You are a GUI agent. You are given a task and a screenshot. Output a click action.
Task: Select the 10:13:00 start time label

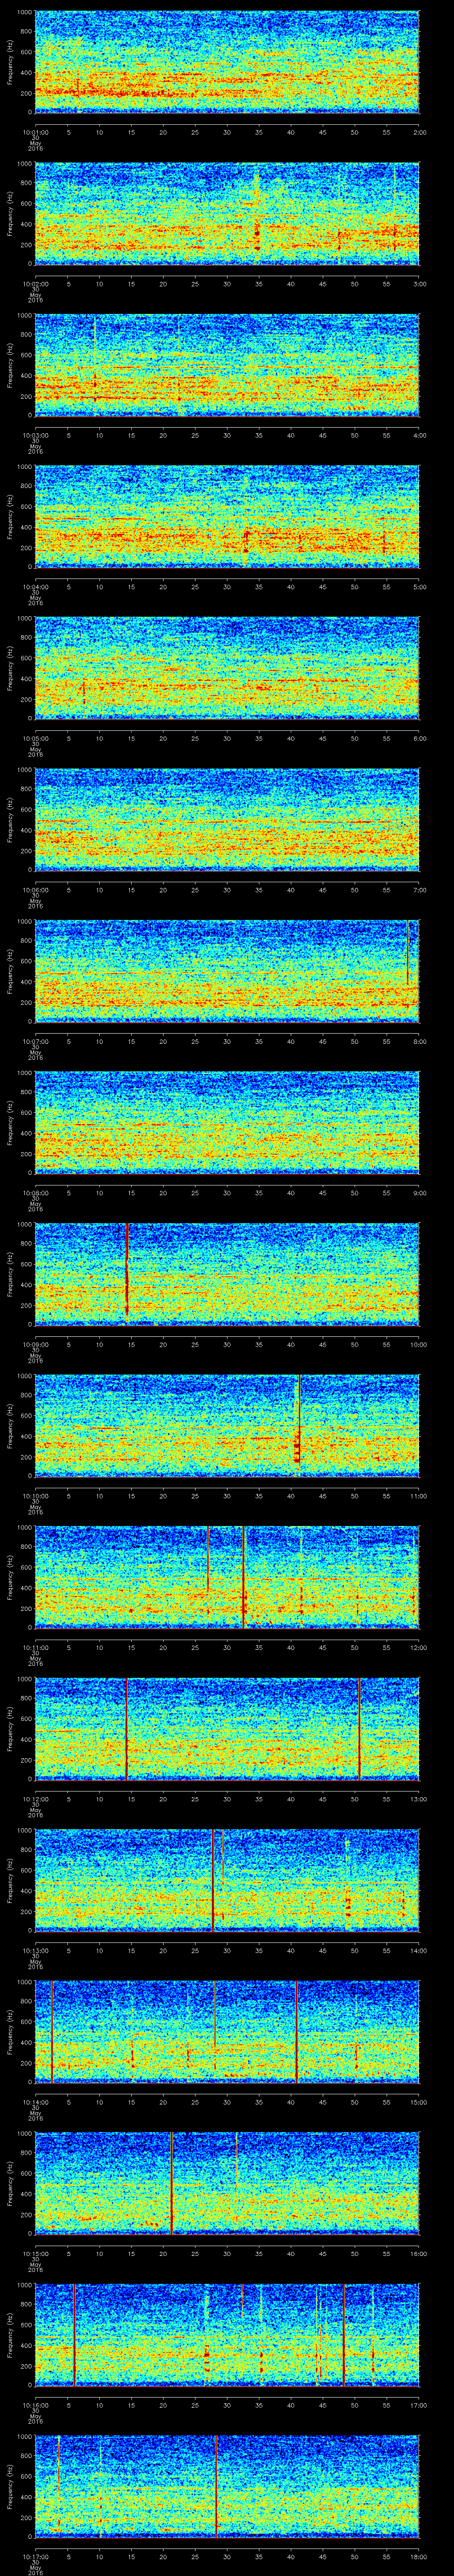(x=35, y=1950)
